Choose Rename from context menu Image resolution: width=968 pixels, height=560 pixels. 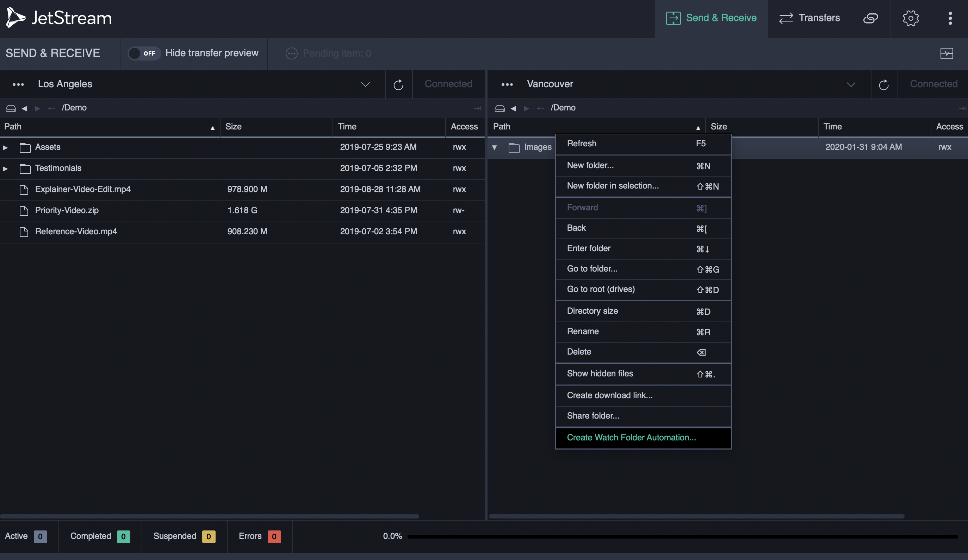(643, 331)
